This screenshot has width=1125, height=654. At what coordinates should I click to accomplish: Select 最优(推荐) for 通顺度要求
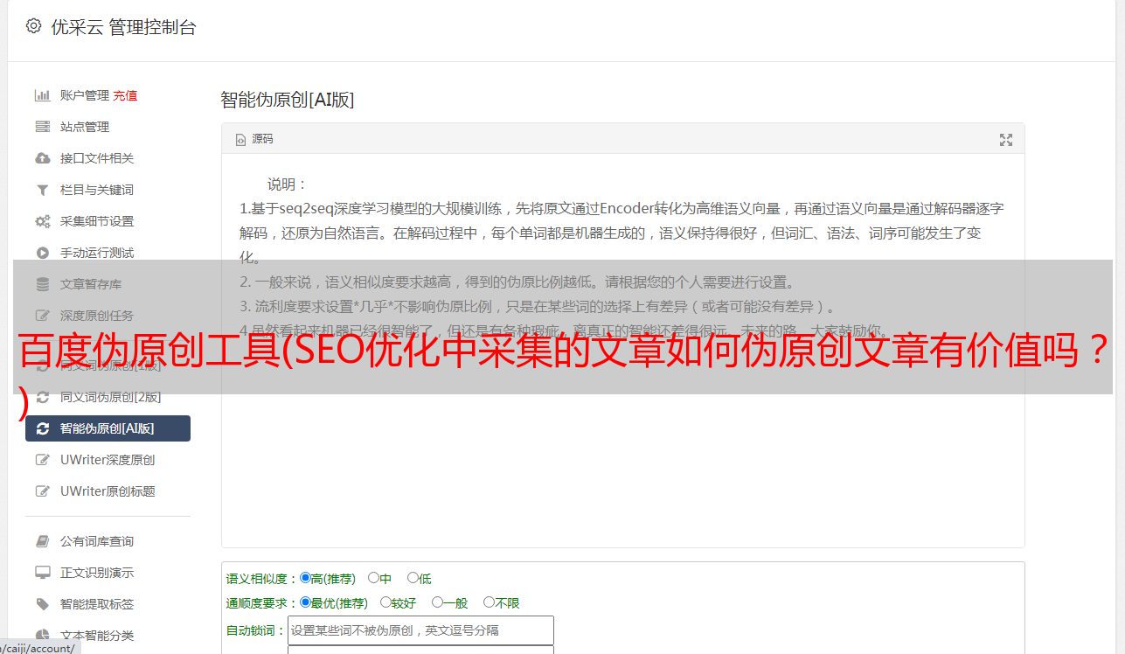[305, 602]
